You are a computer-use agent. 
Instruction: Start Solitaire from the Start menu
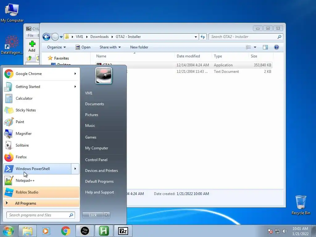41,145
